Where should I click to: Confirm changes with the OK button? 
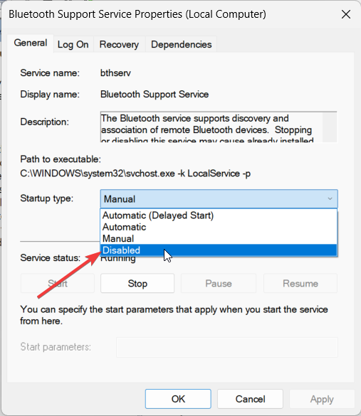[x=178, y=399]
